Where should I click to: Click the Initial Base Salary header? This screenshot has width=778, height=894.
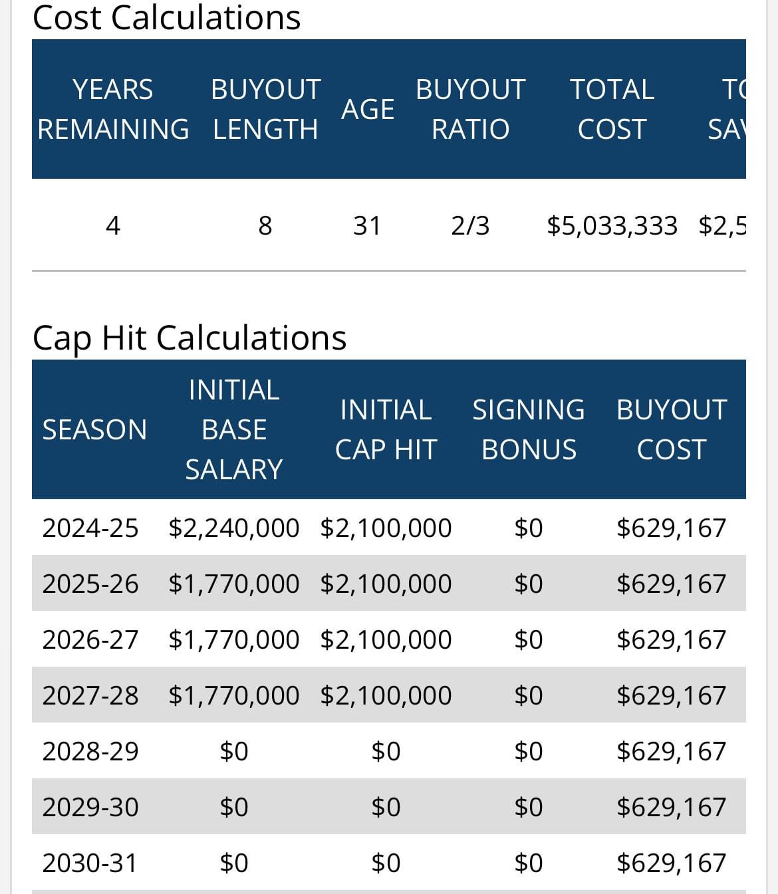[x=234, y=429]
